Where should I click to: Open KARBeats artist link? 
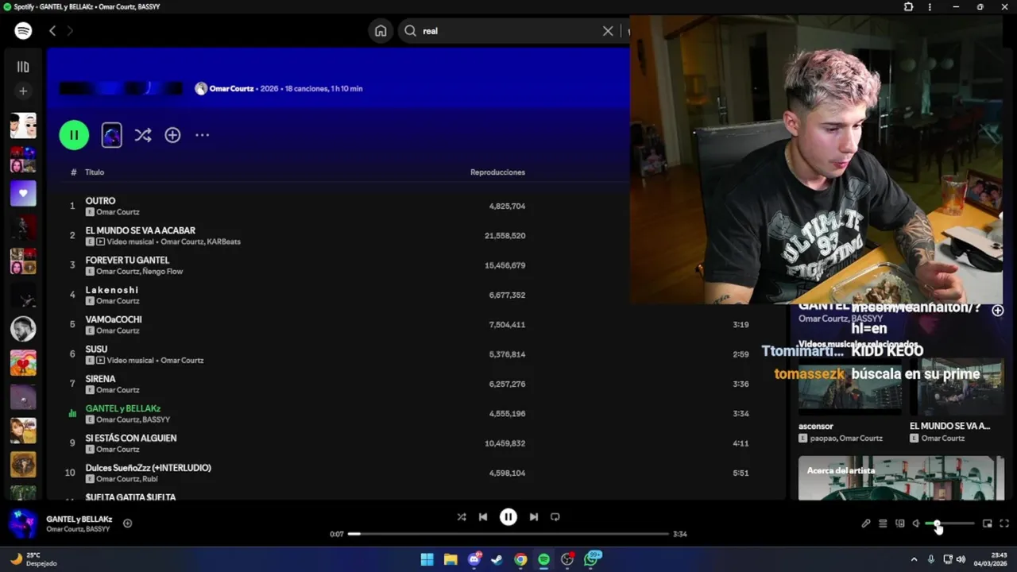pyautogui.click(x=224, y=242)
